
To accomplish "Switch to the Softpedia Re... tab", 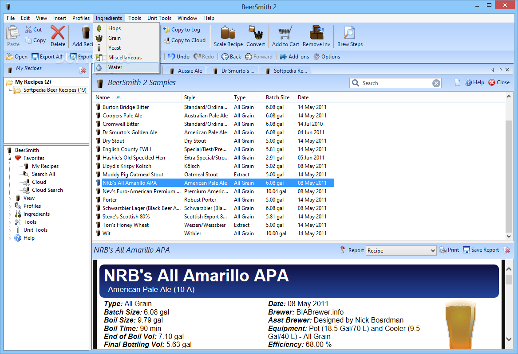I will click(286, 70).
